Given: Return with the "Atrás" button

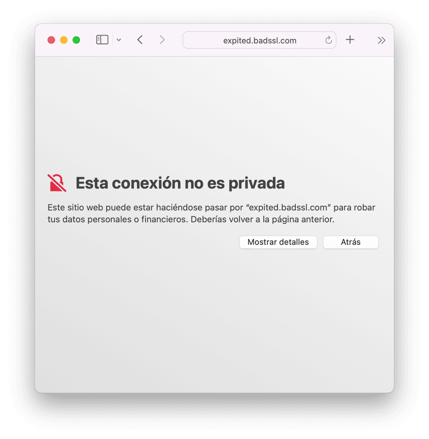Looking at the screenshot, I should (351, 242).
